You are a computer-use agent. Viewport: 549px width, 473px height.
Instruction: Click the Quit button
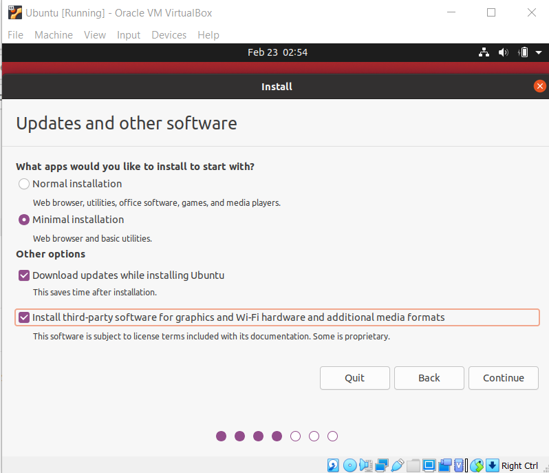click(355, 378)
